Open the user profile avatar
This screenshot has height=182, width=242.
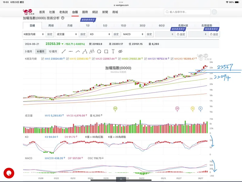(x=214, y=12)
